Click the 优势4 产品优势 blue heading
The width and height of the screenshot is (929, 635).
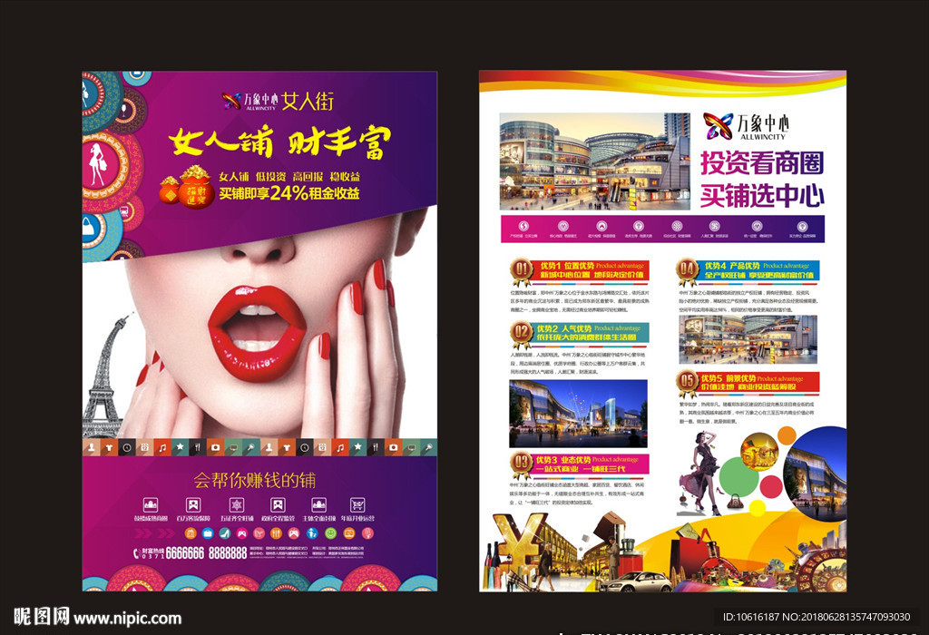click(x=760, y=270)
